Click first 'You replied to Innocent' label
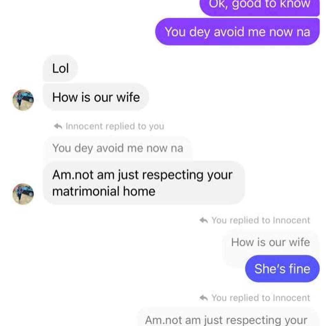This screenshot has height=326, width=326. pyautogui.click(x=261, y=220)
